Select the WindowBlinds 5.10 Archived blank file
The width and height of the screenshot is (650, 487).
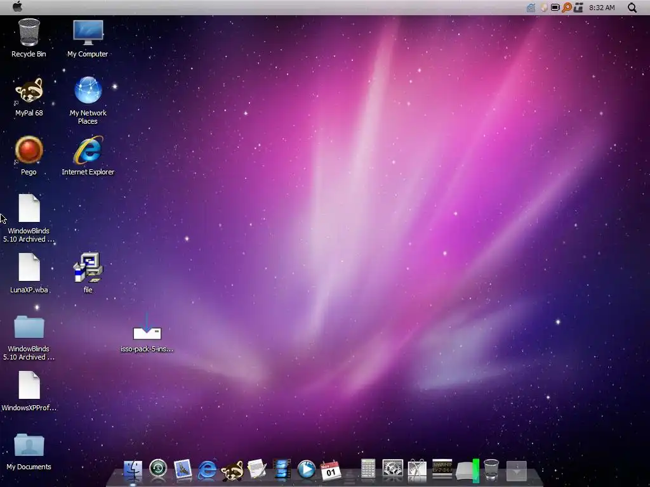click(x=29, y=218)
